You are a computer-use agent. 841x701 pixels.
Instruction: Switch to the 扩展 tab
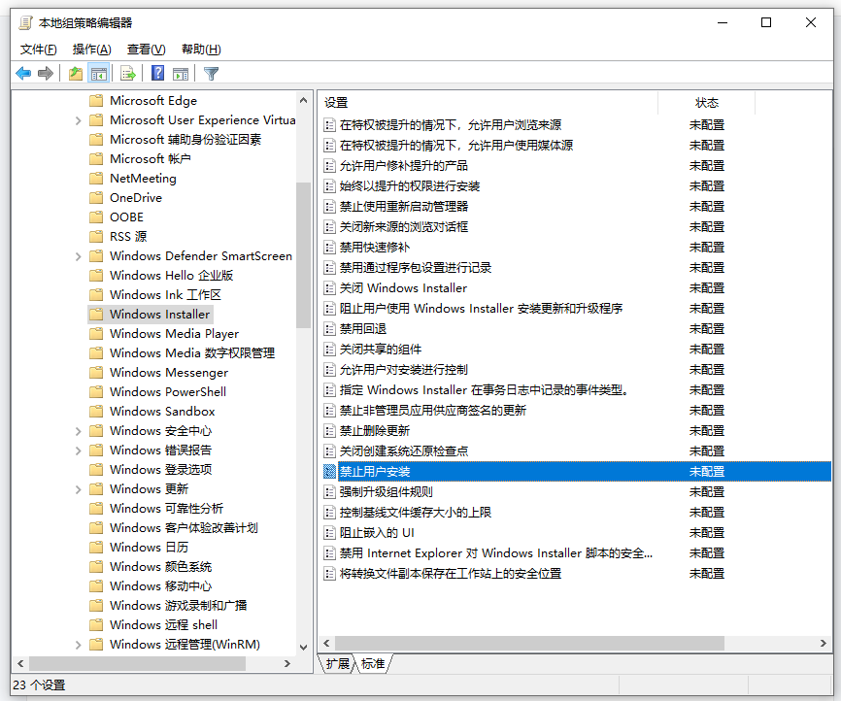[x=337, y=664]
